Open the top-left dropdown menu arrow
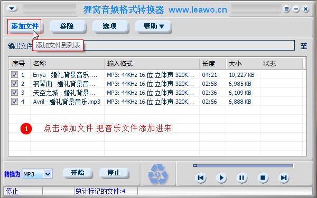 tap(12, 8)
